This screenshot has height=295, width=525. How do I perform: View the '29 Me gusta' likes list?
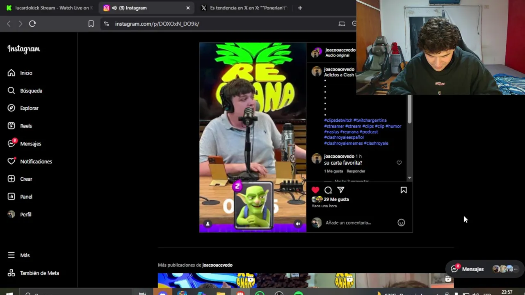click(336, 200)
